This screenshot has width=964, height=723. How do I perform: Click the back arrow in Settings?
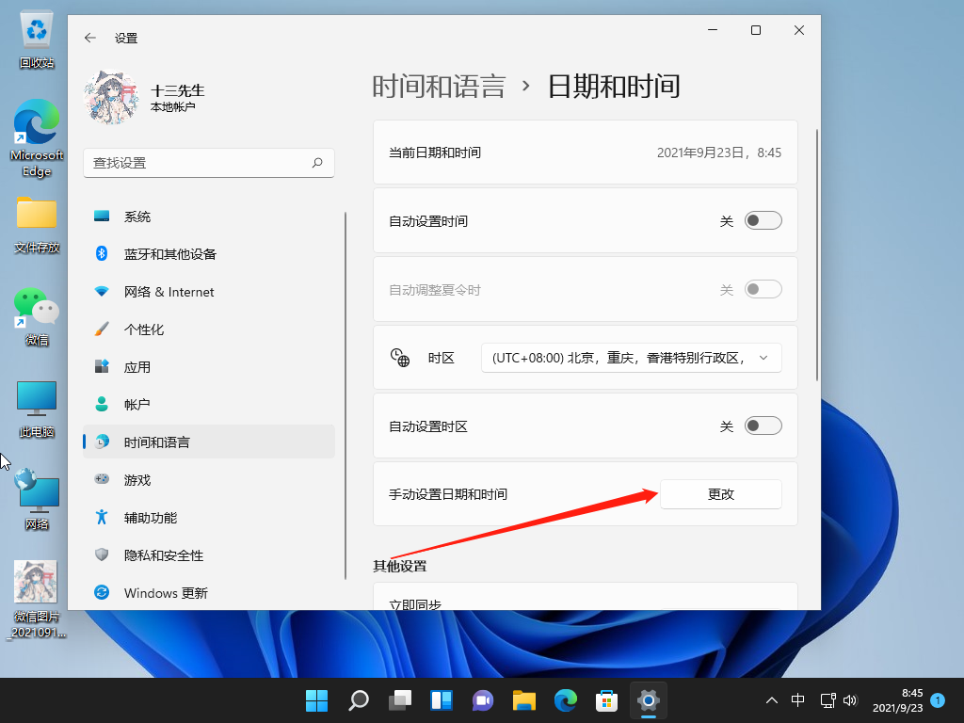tap(90, 38)
